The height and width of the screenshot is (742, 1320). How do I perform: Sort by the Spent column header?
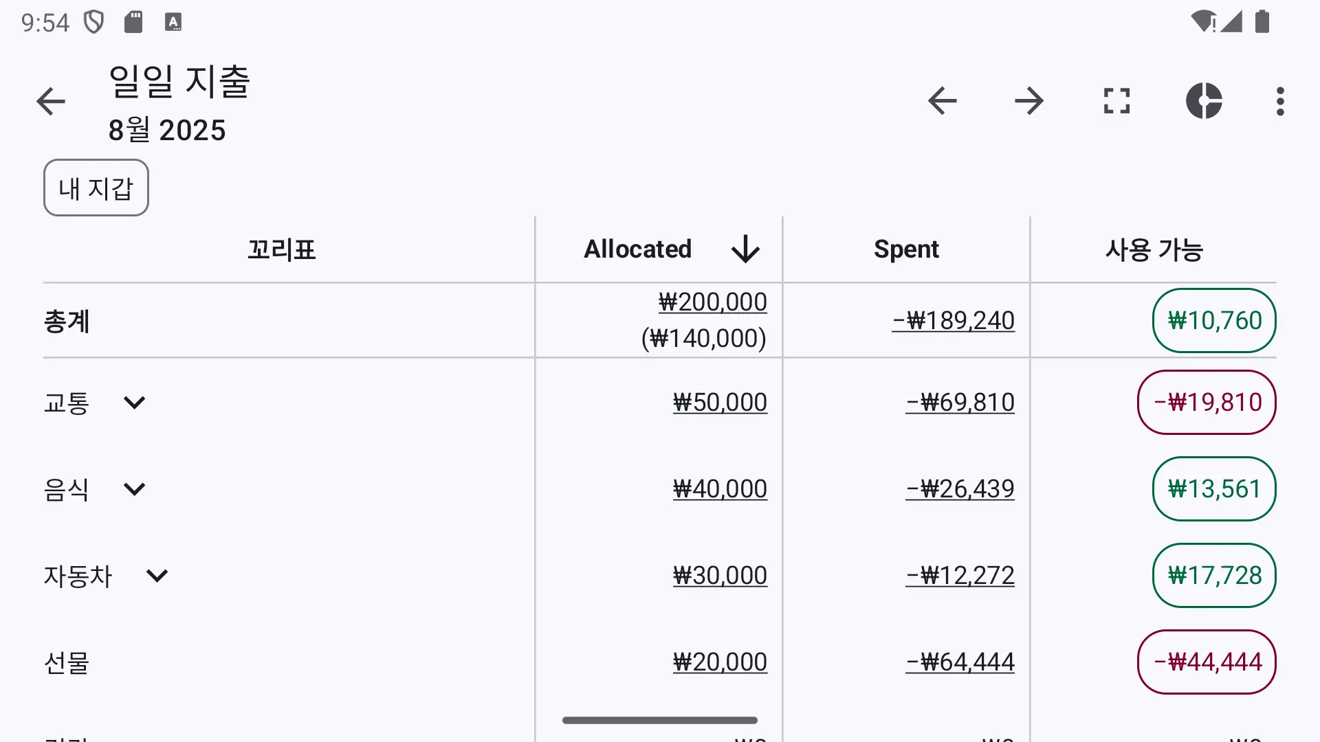906,249
